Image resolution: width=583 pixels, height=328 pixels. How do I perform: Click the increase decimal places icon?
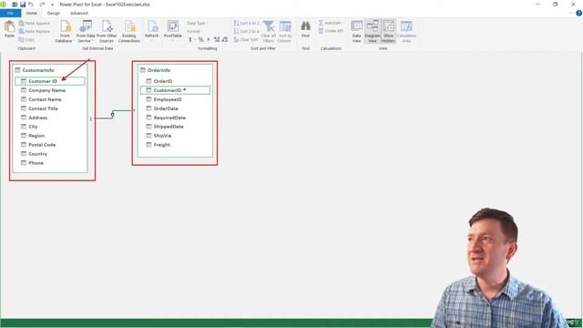point(217,39)
